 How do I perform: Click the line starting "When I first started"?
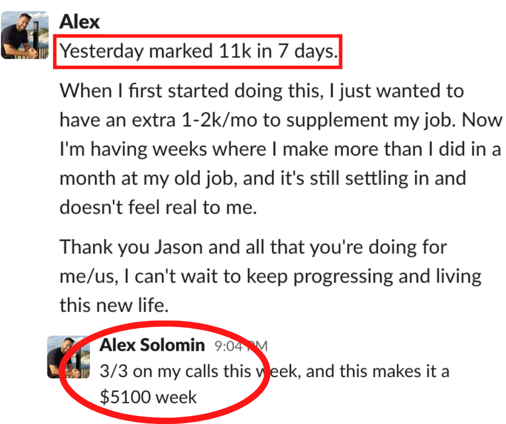coord(262,91)
